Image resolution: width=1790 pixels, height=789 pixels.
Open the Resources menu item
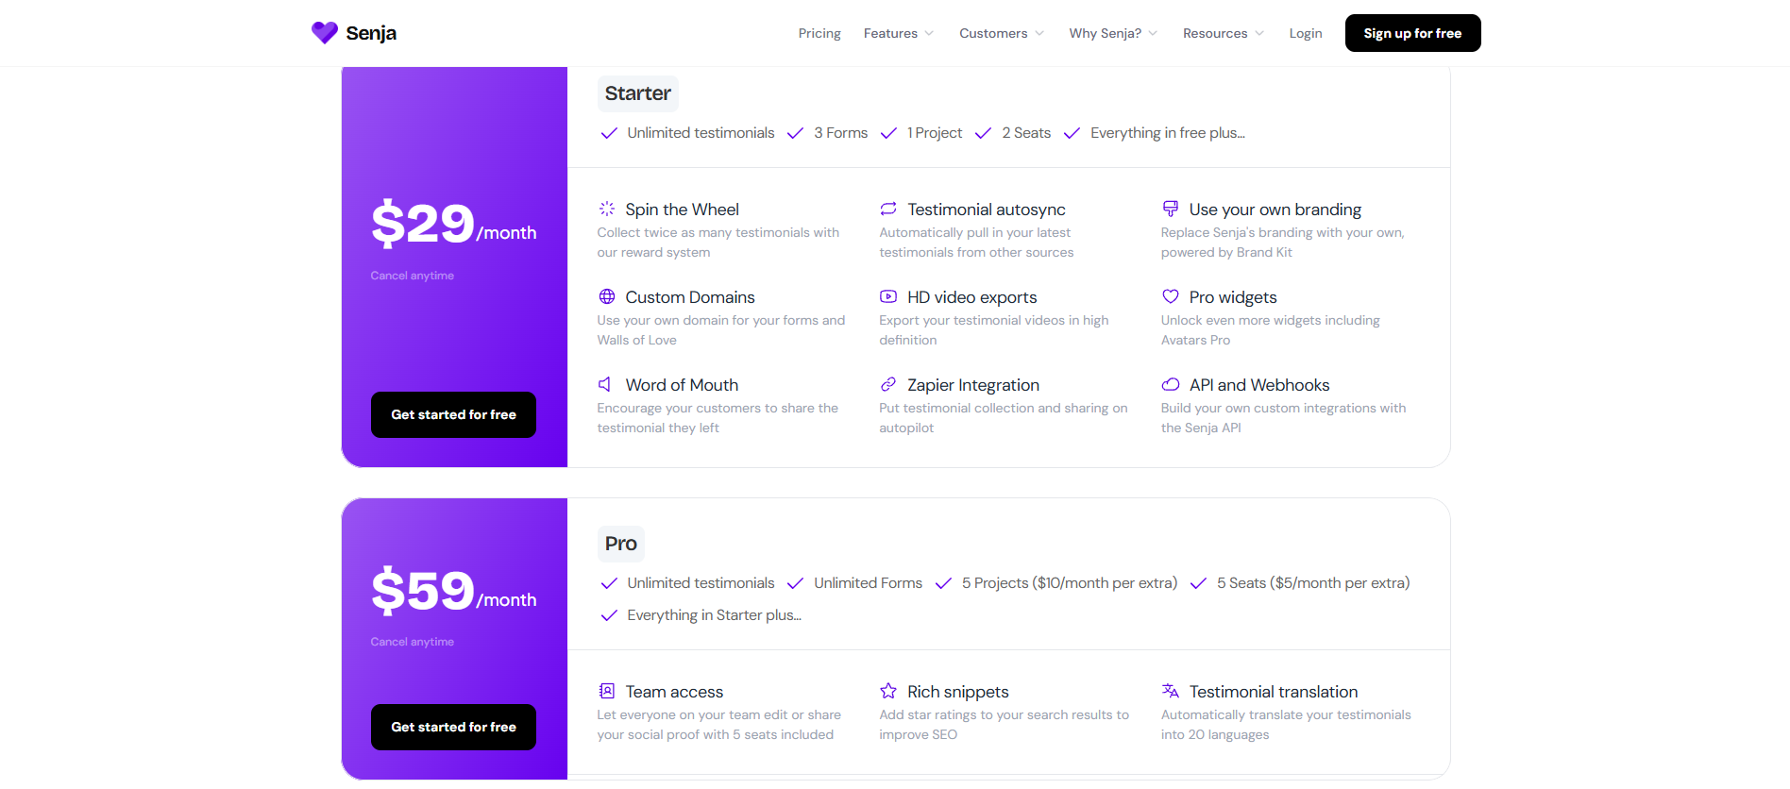pyautogui.click(x=1215, y=33)
